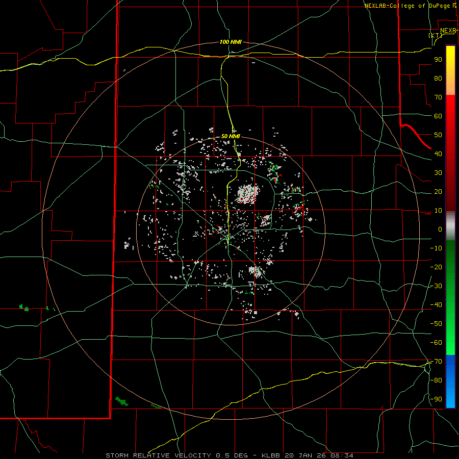459x459 pixels.
Task: Click the "STORM RELATIVE VELOCITY" product title
Action: click(158, 455)
